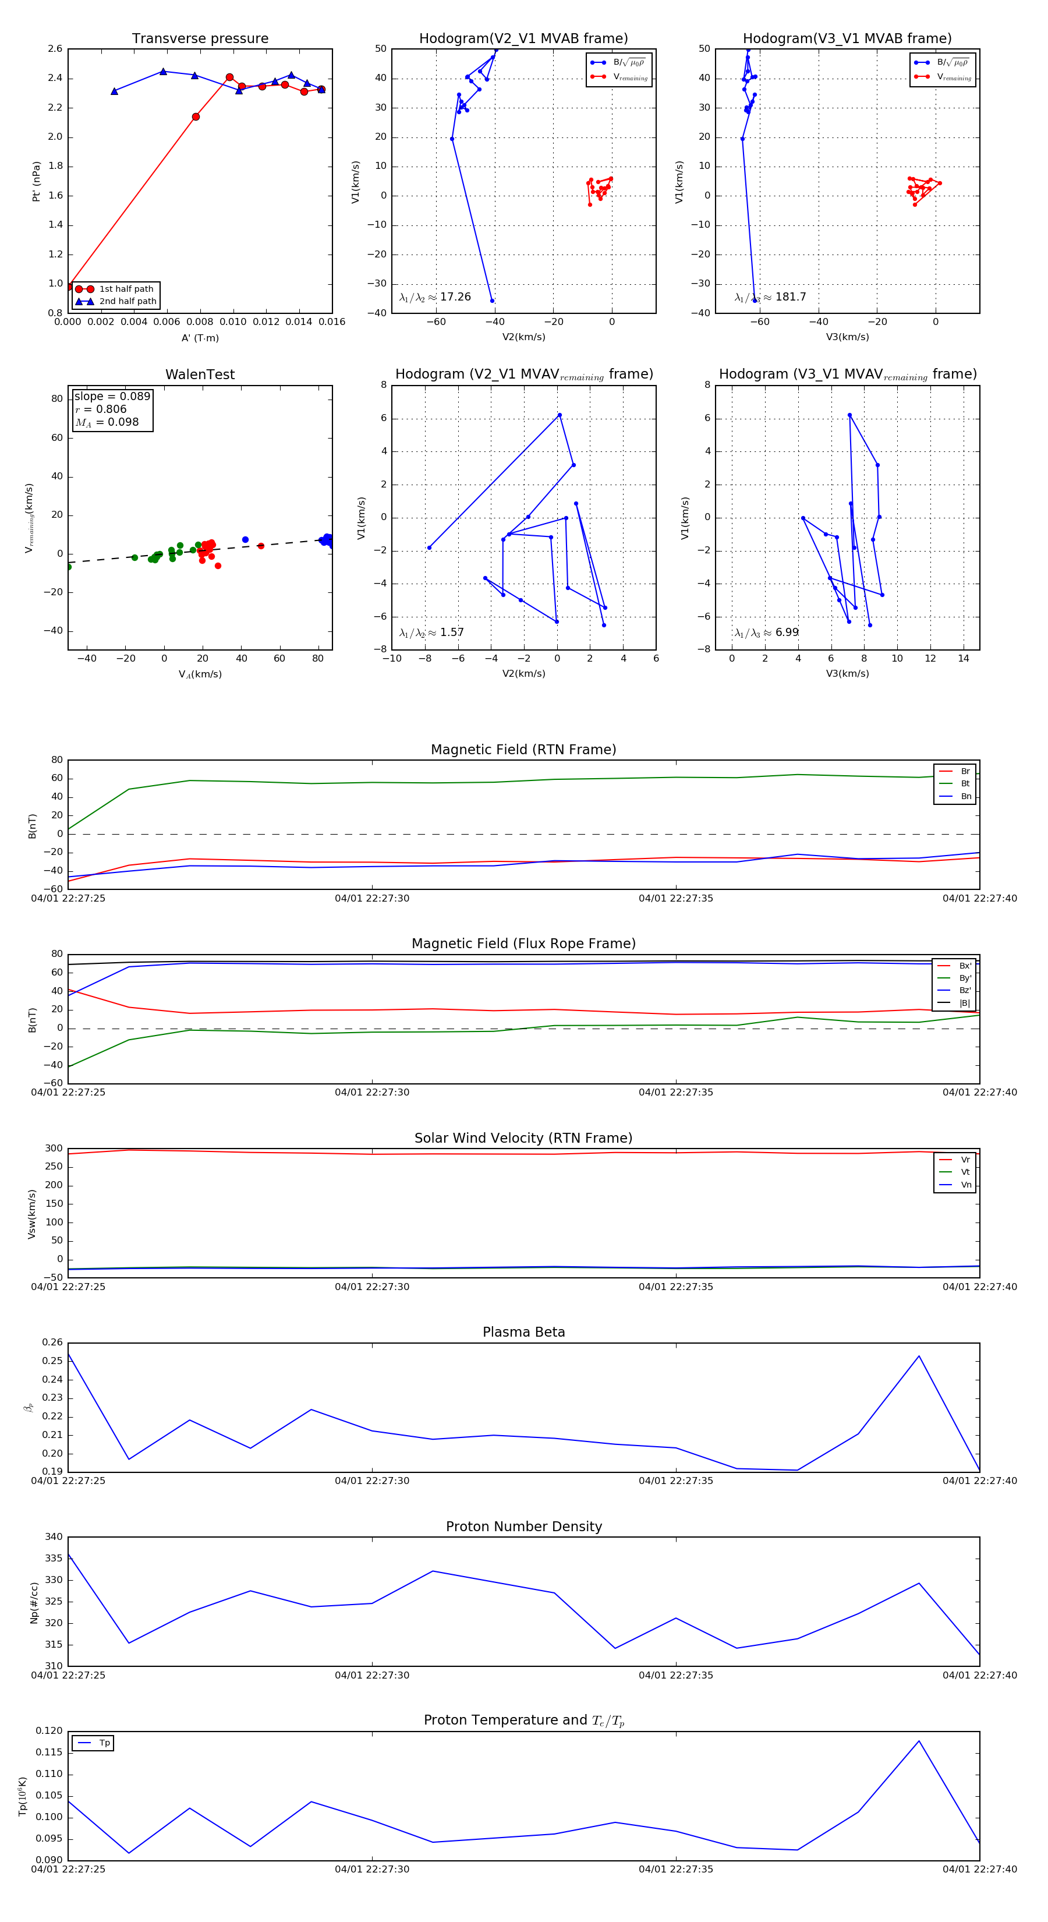Click the 'Vsw(km/s)' y-axis label
The height and width of the screenshot is (1922, 1048).
click(31, 1214)
